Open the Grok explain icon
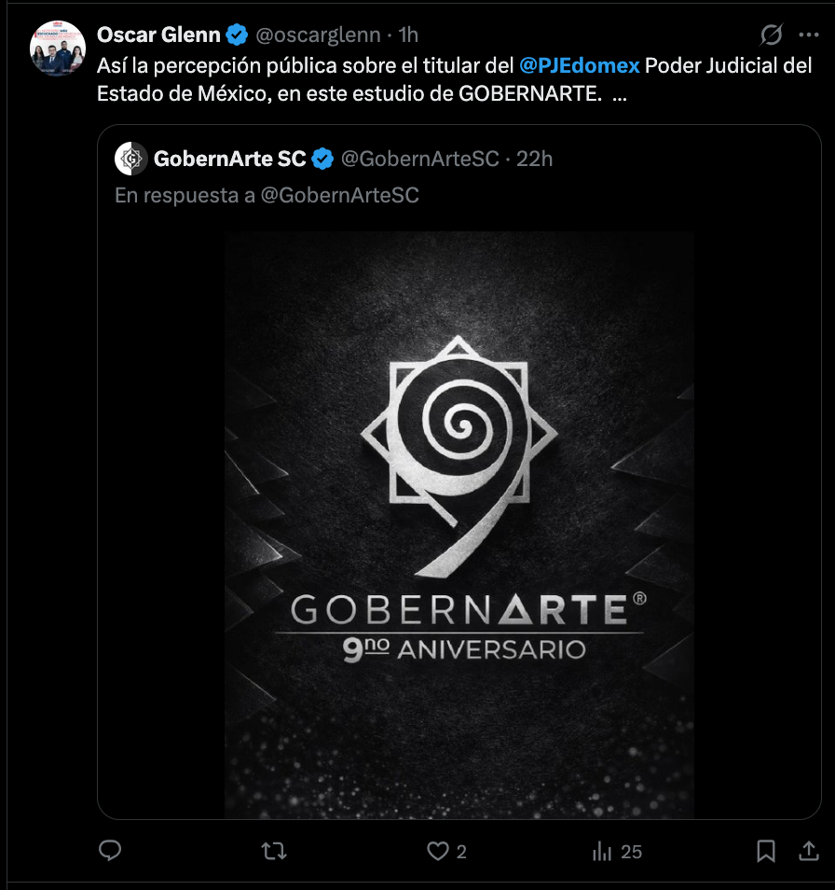This screenshot has height=890, width=835. click(771, 35)
